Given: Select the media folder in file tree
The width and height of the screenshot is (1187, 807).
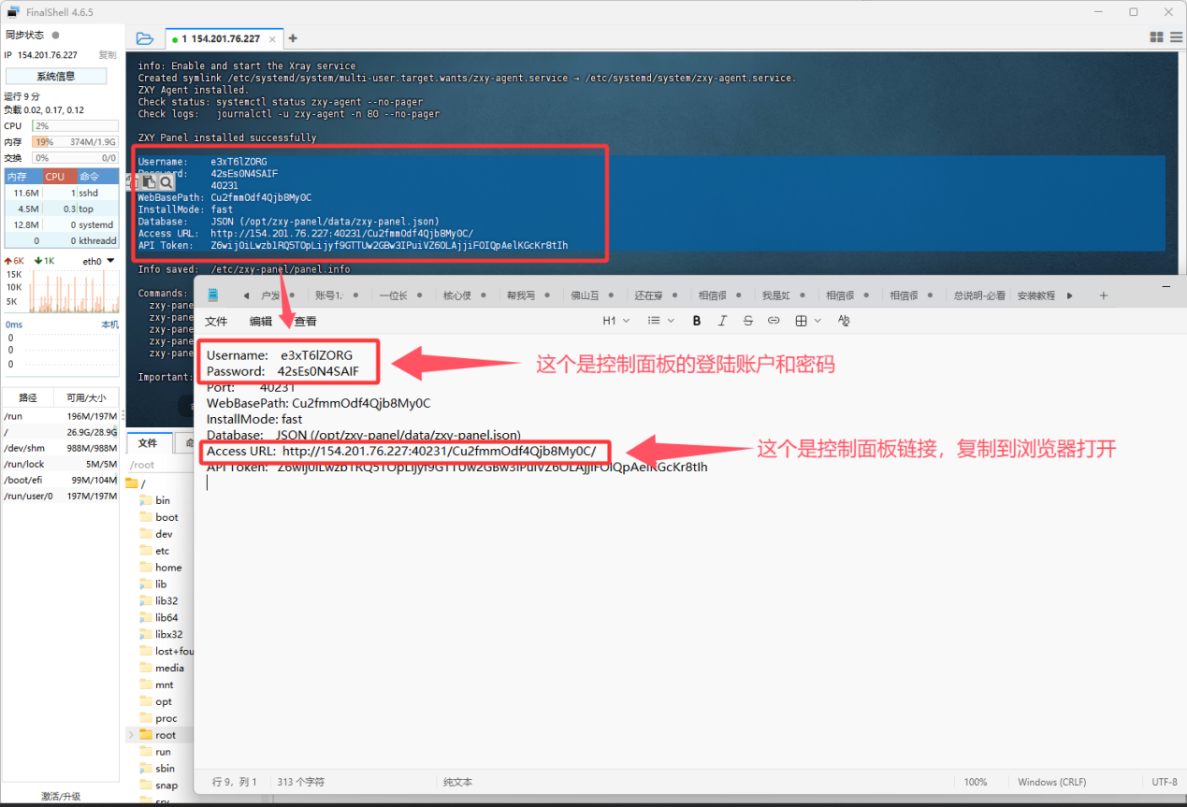Looking at the screenshot, I should point(162,668).
